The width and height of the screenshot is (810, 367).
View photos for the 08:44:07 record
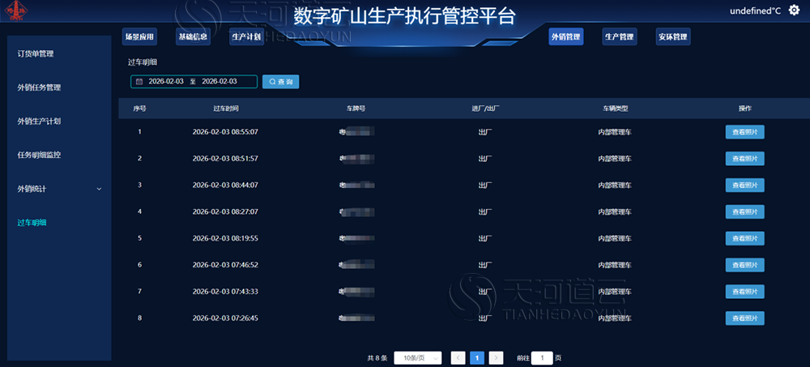click(x=744, y=185)
